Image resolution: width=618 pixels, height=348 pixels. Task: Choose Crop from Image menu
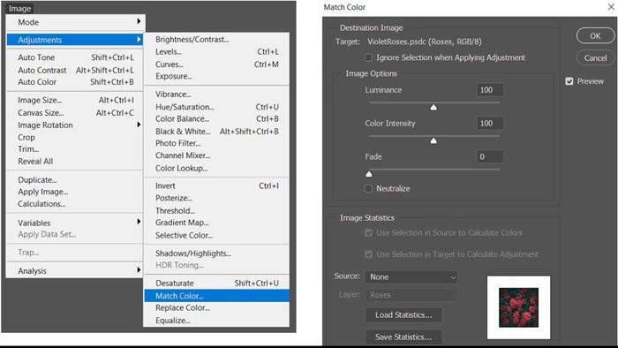(x=75, y=137)
